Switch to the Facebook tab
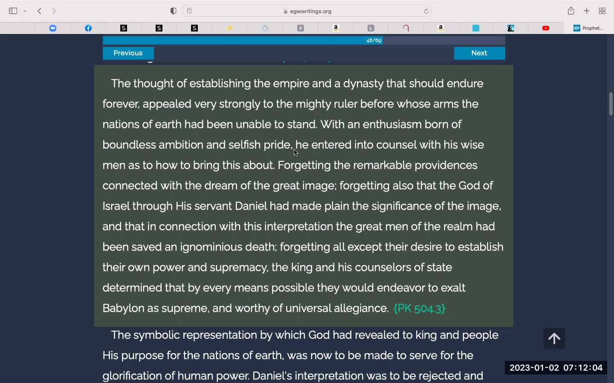614x383 pixels. (x=88, y=28)
